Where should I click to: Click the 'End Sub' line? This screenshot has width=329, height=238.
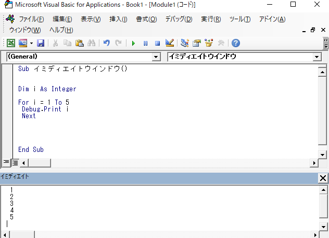[31, 150]
